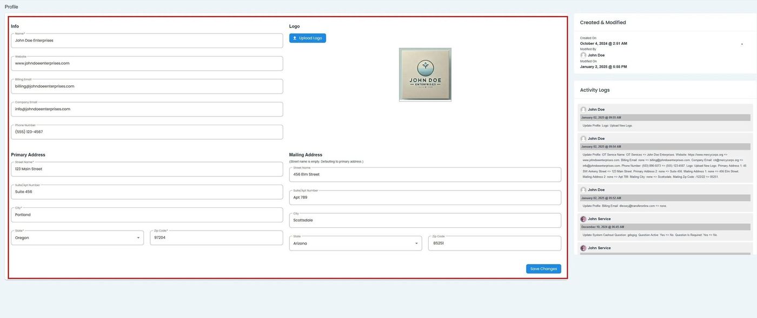Click the Phone Number field

pos(147,132)
